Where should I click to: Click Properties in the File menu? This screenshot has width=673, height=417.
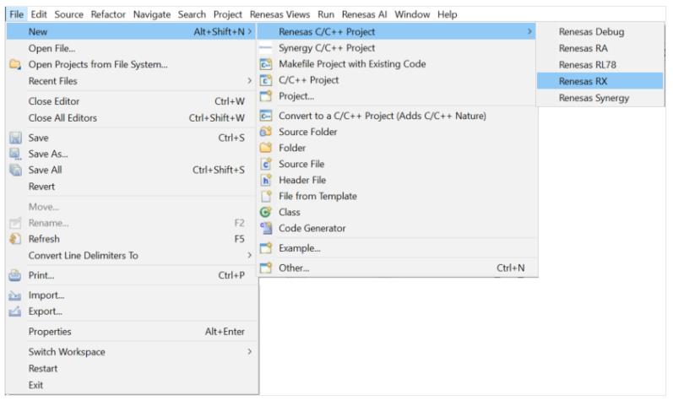50,332
